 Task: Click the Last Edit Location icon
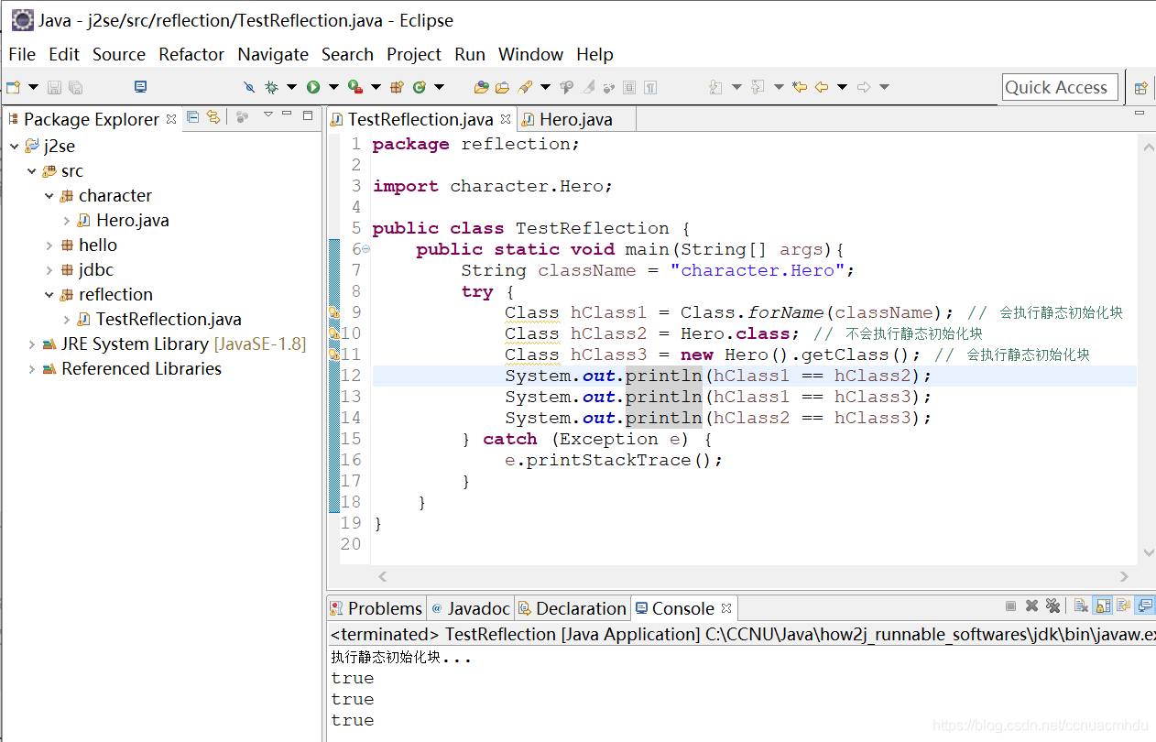click(x=800, y=87)
